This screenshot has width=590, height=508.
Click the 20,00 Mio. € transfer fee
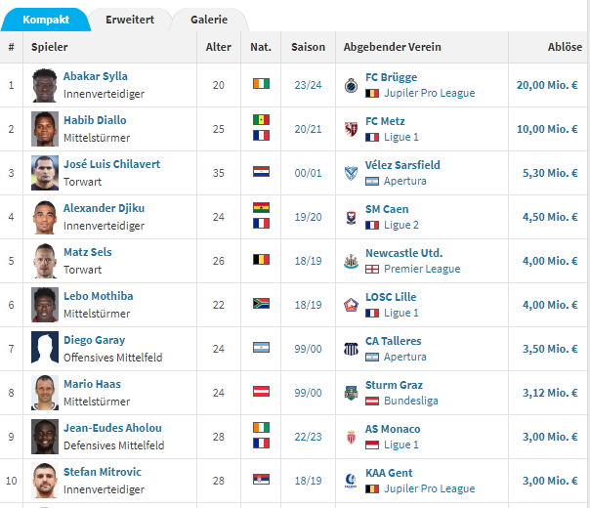(547, 85)
